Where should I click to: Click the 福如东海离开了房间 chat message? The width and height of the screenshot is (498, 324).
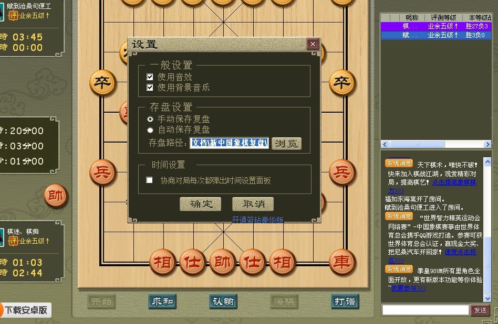[x=415, y=199]
